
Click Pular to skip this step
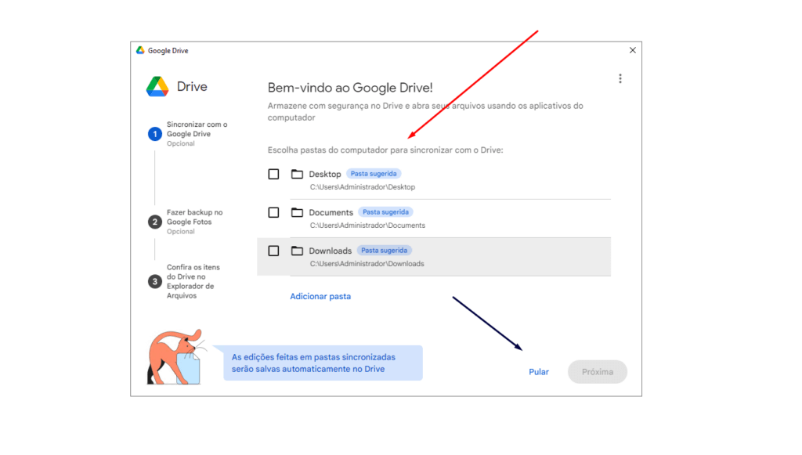click(x=539, y=372)
